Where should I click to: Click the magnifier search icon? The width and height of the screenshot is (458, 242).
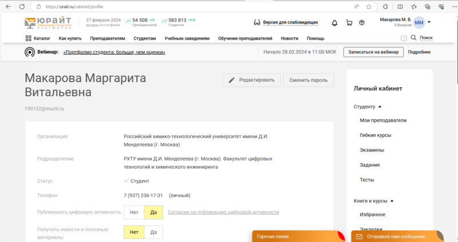(x=413, y=37)
